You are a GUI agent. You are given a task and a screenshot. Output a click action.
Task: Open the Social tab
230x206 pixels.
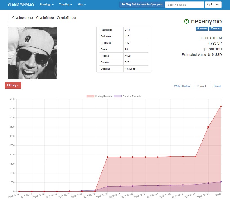[x=217, y=86]
